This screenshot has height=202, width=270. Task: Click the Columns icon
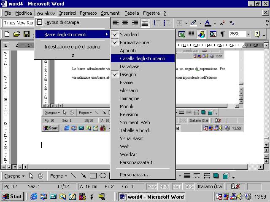[x=191, y=34]
